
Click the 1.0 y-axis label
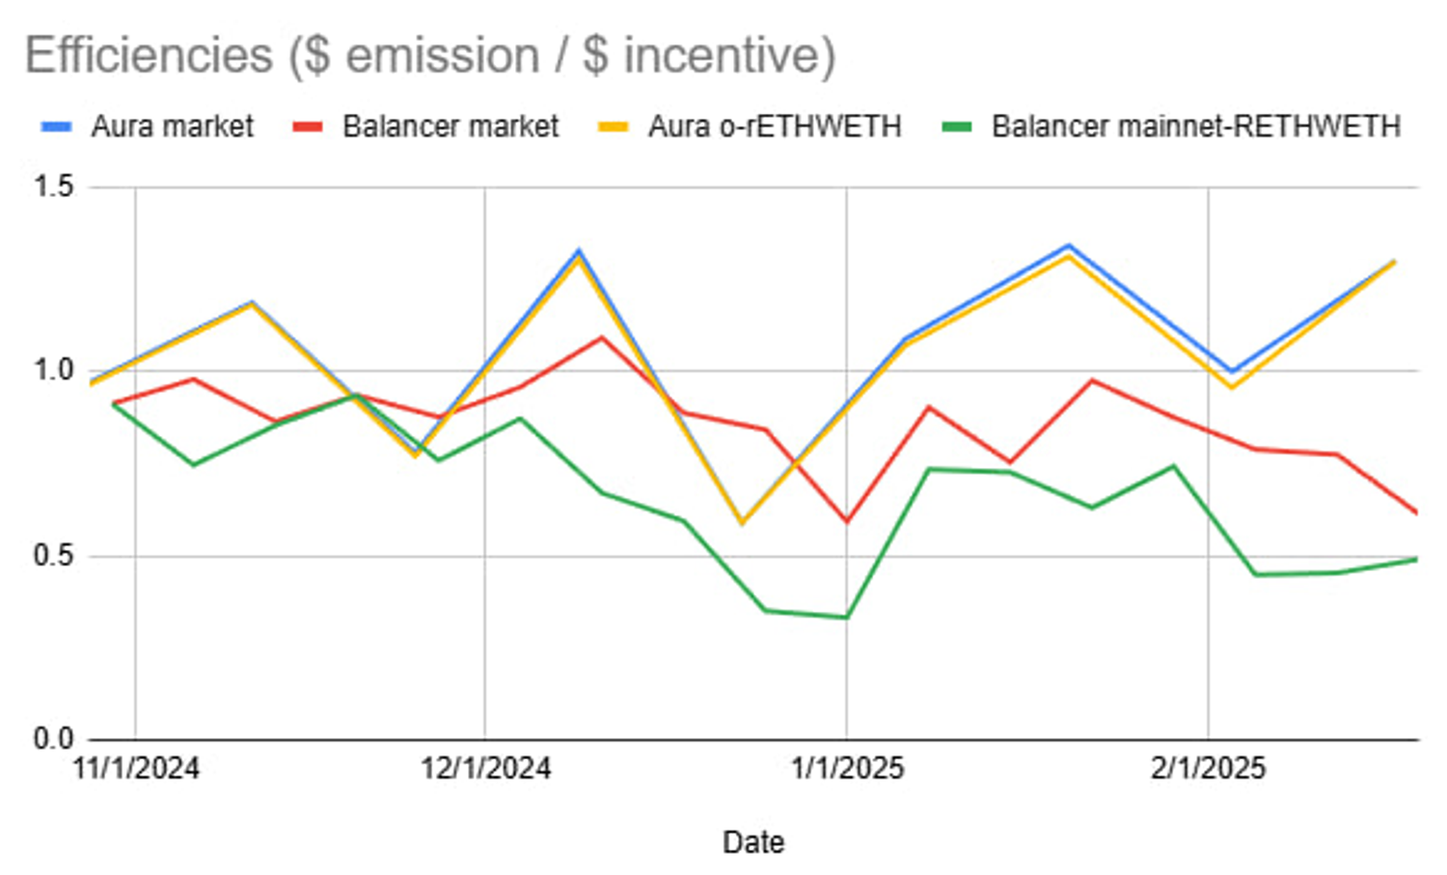tap(54, 369)
